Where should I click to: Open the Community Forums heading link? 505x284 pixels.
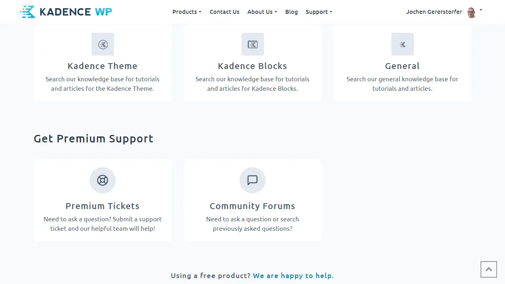tap(252, 206)
